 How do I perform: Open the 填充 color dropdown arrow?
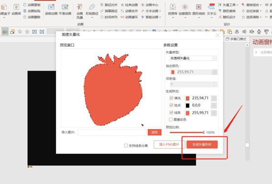coord(214,98)
